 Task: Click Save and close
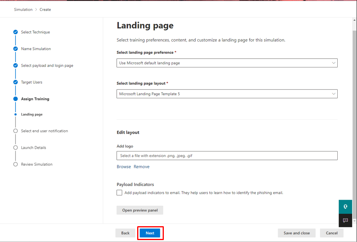[296, 233]
